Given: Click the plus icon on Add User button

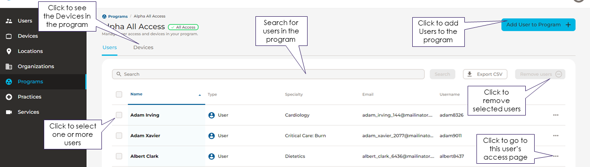Looking at the screenshot, I should point(568,25).
